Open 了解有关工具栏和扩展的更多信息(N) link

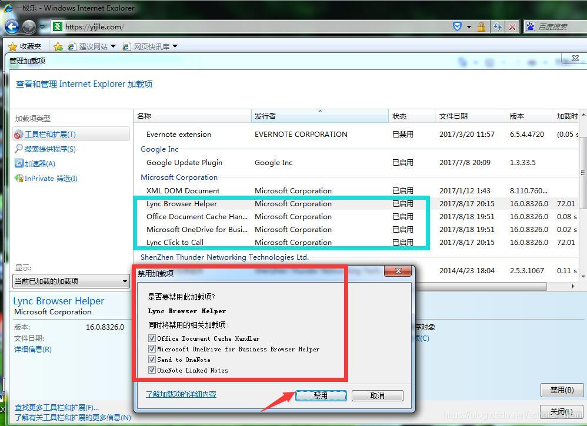point(73,417)
